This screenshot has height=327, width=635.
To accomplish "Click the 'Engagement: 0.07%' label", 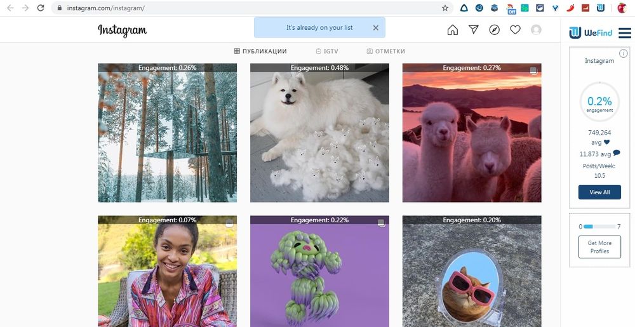I will point(167,220).
